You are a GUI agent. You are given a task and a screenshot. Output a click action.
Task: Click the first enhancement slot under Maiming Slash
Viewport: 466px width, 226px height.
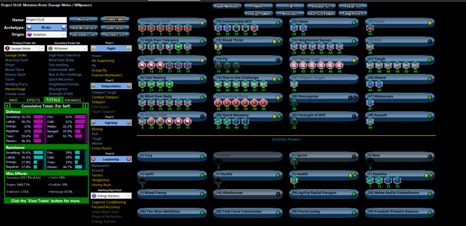point(142,29)
